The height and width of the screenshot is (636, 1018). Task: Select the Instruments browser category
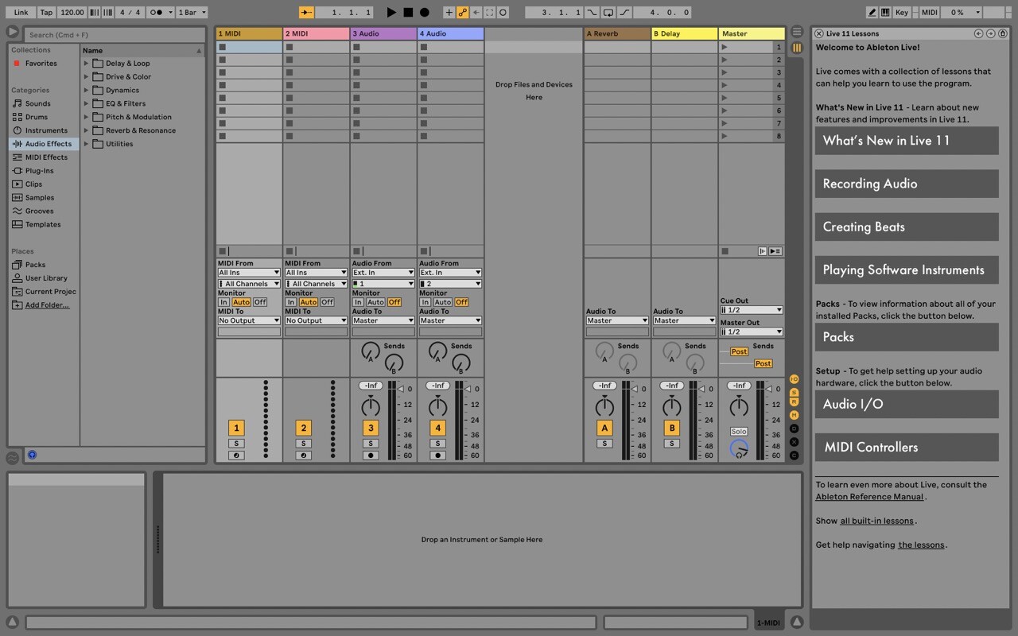pos(46,130)
